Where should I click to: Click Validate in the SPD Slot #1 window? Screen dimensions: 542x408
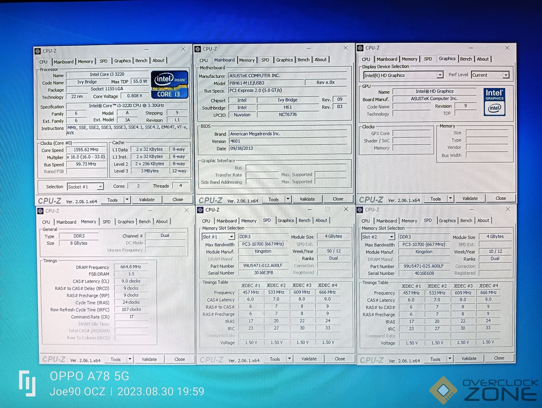tap(309, 359)
